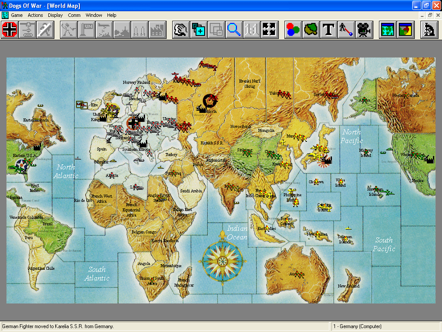Click the German iron cross emblem on the map
This screenshot has width=442, height=332.
point(133,123)
